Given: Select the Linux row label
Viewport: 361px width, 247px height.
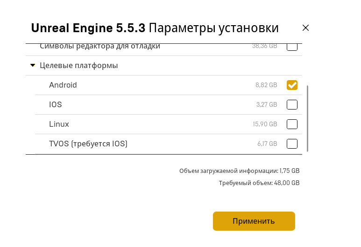Looking at the screenshot, I should click(59, 124).
